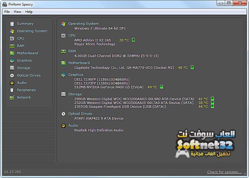Click the green temperature indicator beside motherboard 40 °C
Screen dimensions: 249x178
click(x=192, y=67)
